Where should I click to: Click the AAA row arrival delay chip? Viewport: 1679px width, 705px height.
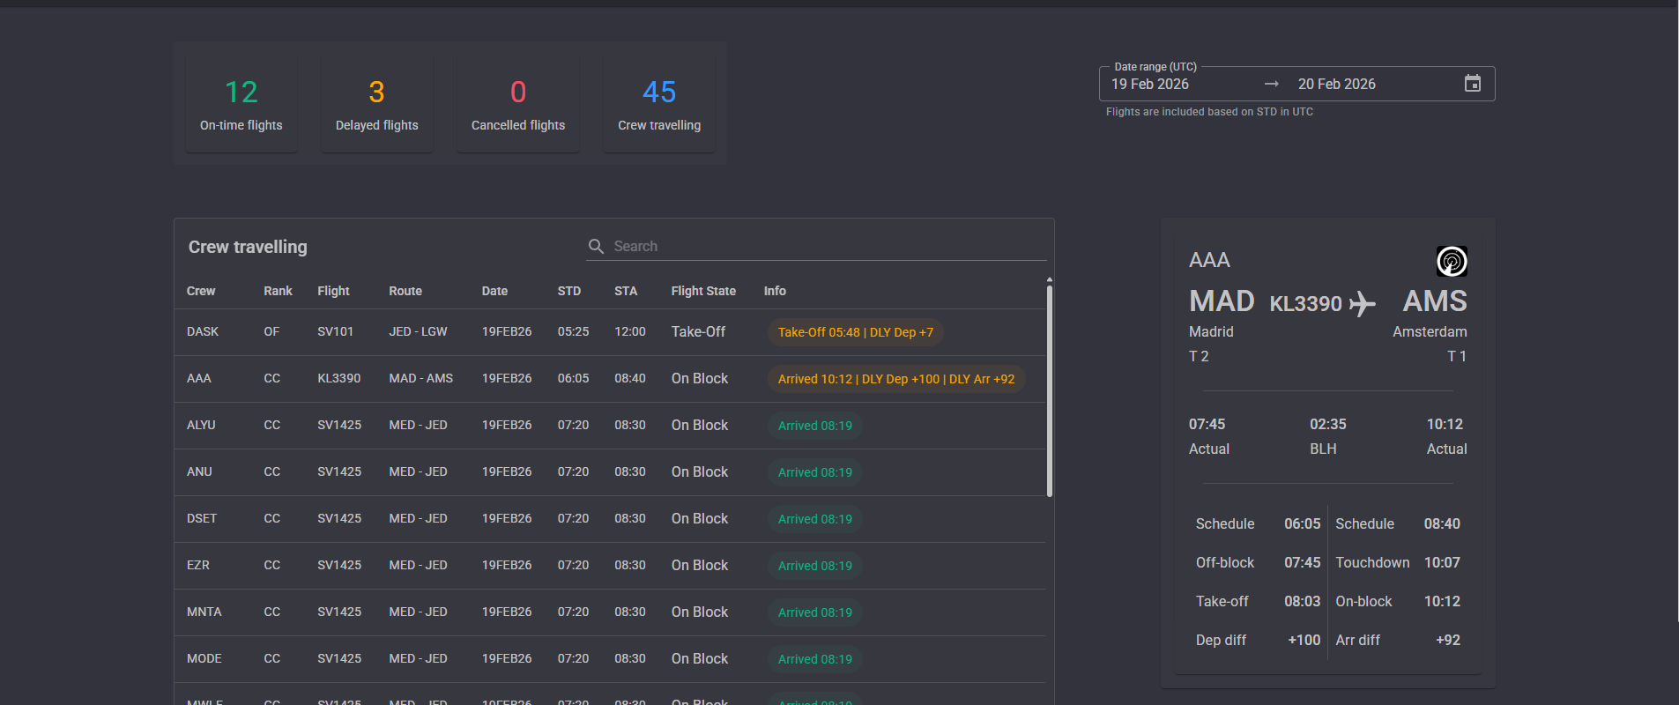[x=895, y=379]
